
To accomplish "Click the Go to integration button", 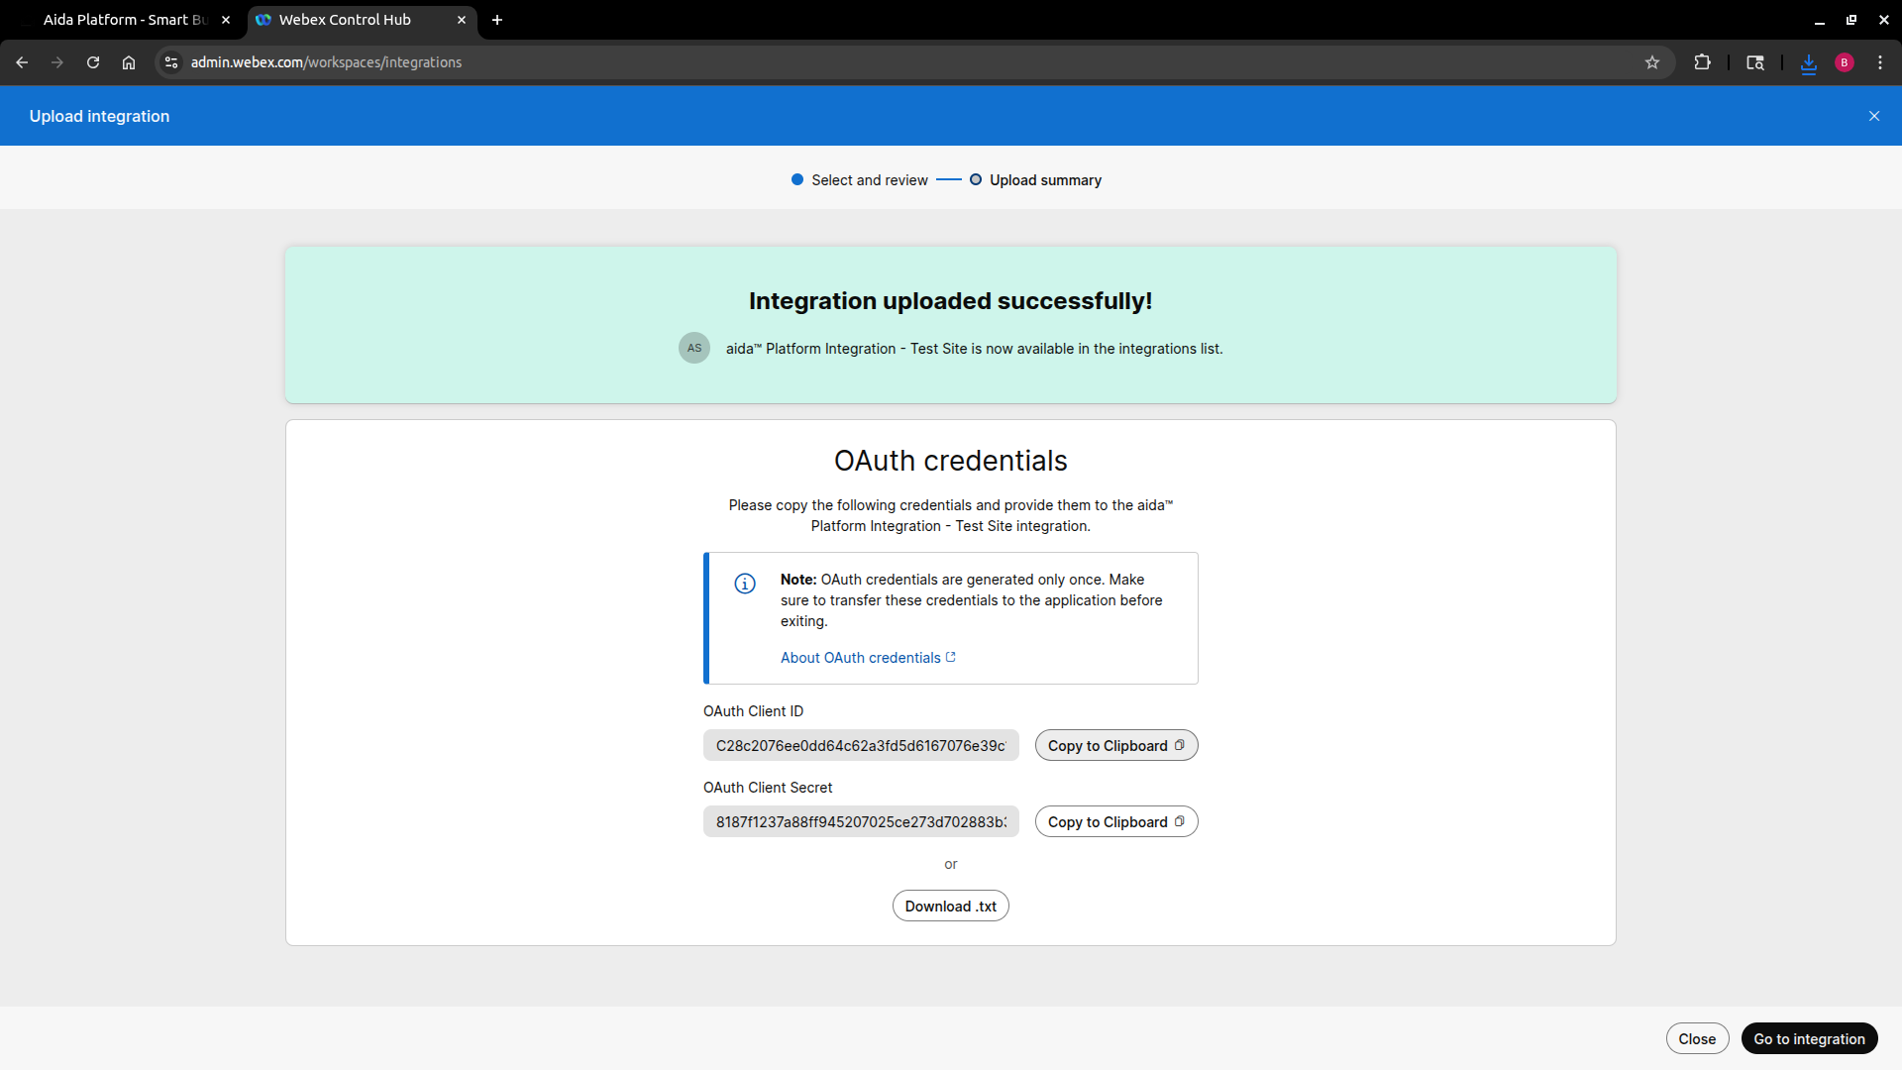I will point(1809,1038).
